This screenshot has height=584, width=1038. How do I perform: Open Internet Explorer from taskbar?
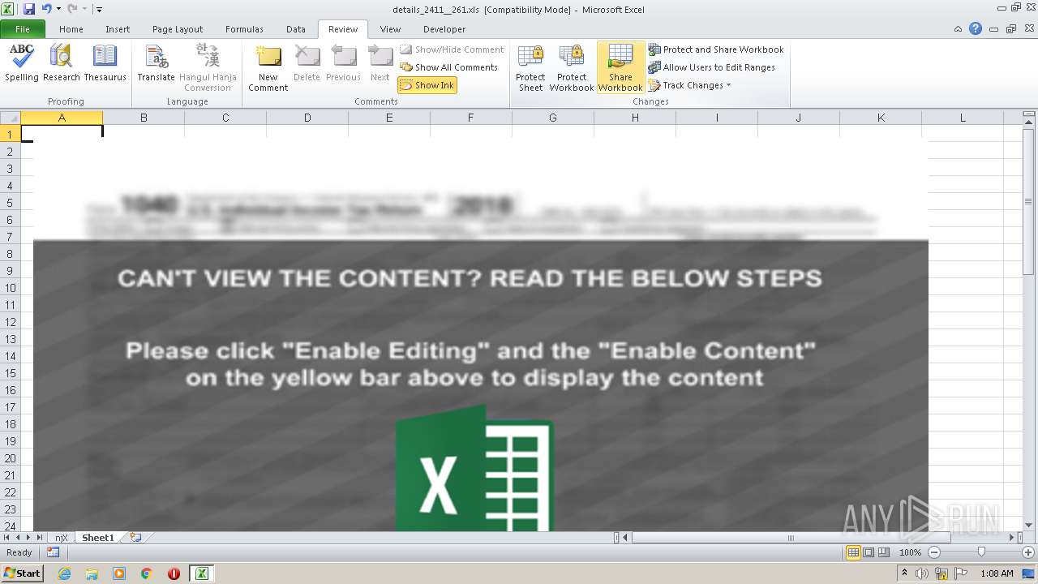click(x=65, y=573)
